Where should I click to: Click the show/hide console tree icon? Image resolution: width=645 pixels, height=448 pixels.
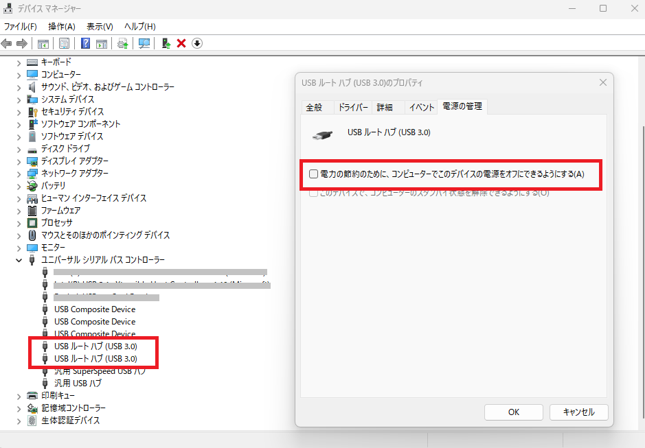point(43,43)
